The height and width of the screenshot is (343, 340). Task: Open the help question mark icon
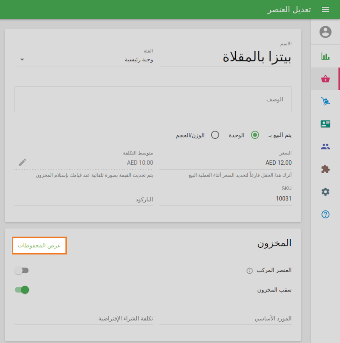pos(326,214)
